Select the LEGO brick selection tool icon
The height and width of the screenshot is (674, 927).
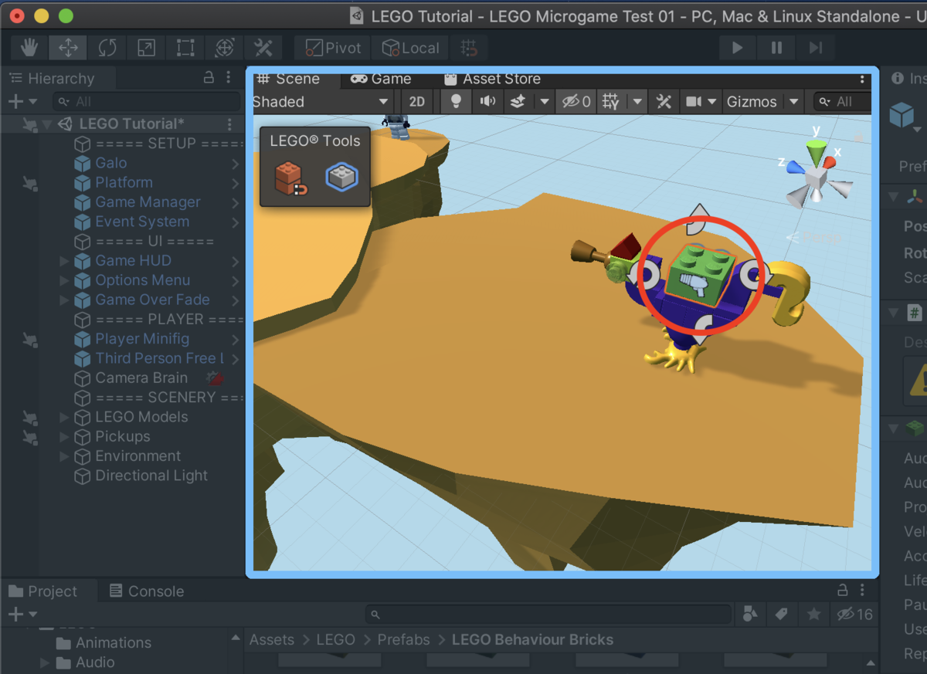(341, 177)
